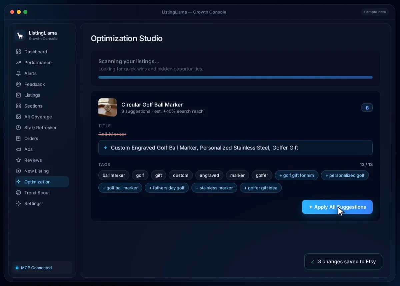The height and width of the screenshot is (286, 400).
Task: Click the 'Circular Golf Ball Marker' listing name
Action: click(152, 105)
